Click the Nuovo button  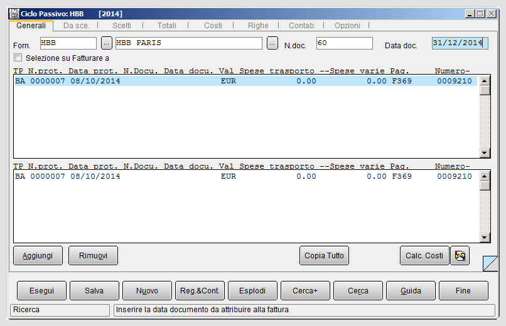[x=147, y=291]
